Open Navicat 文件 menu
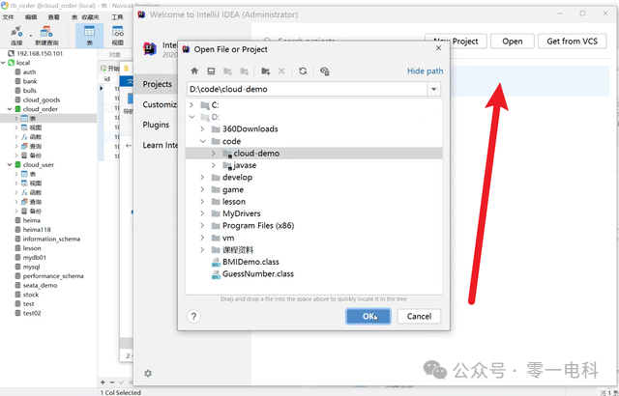This screenshot has width=619, height=396. (8, 17)
